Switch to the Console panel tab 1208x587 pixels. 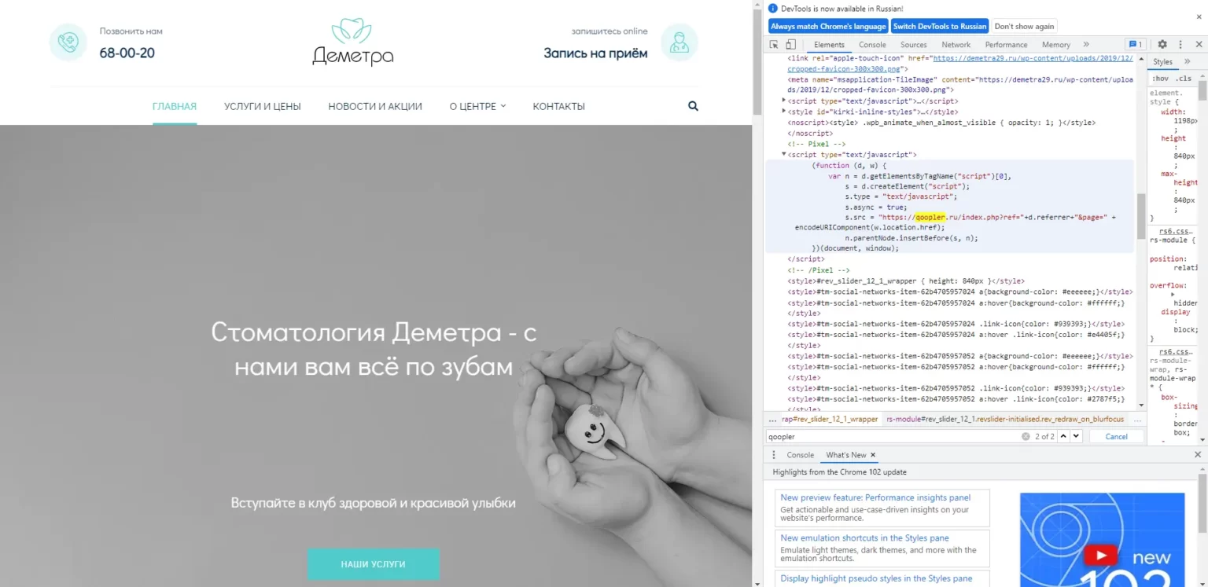click(x=872, y=45)
